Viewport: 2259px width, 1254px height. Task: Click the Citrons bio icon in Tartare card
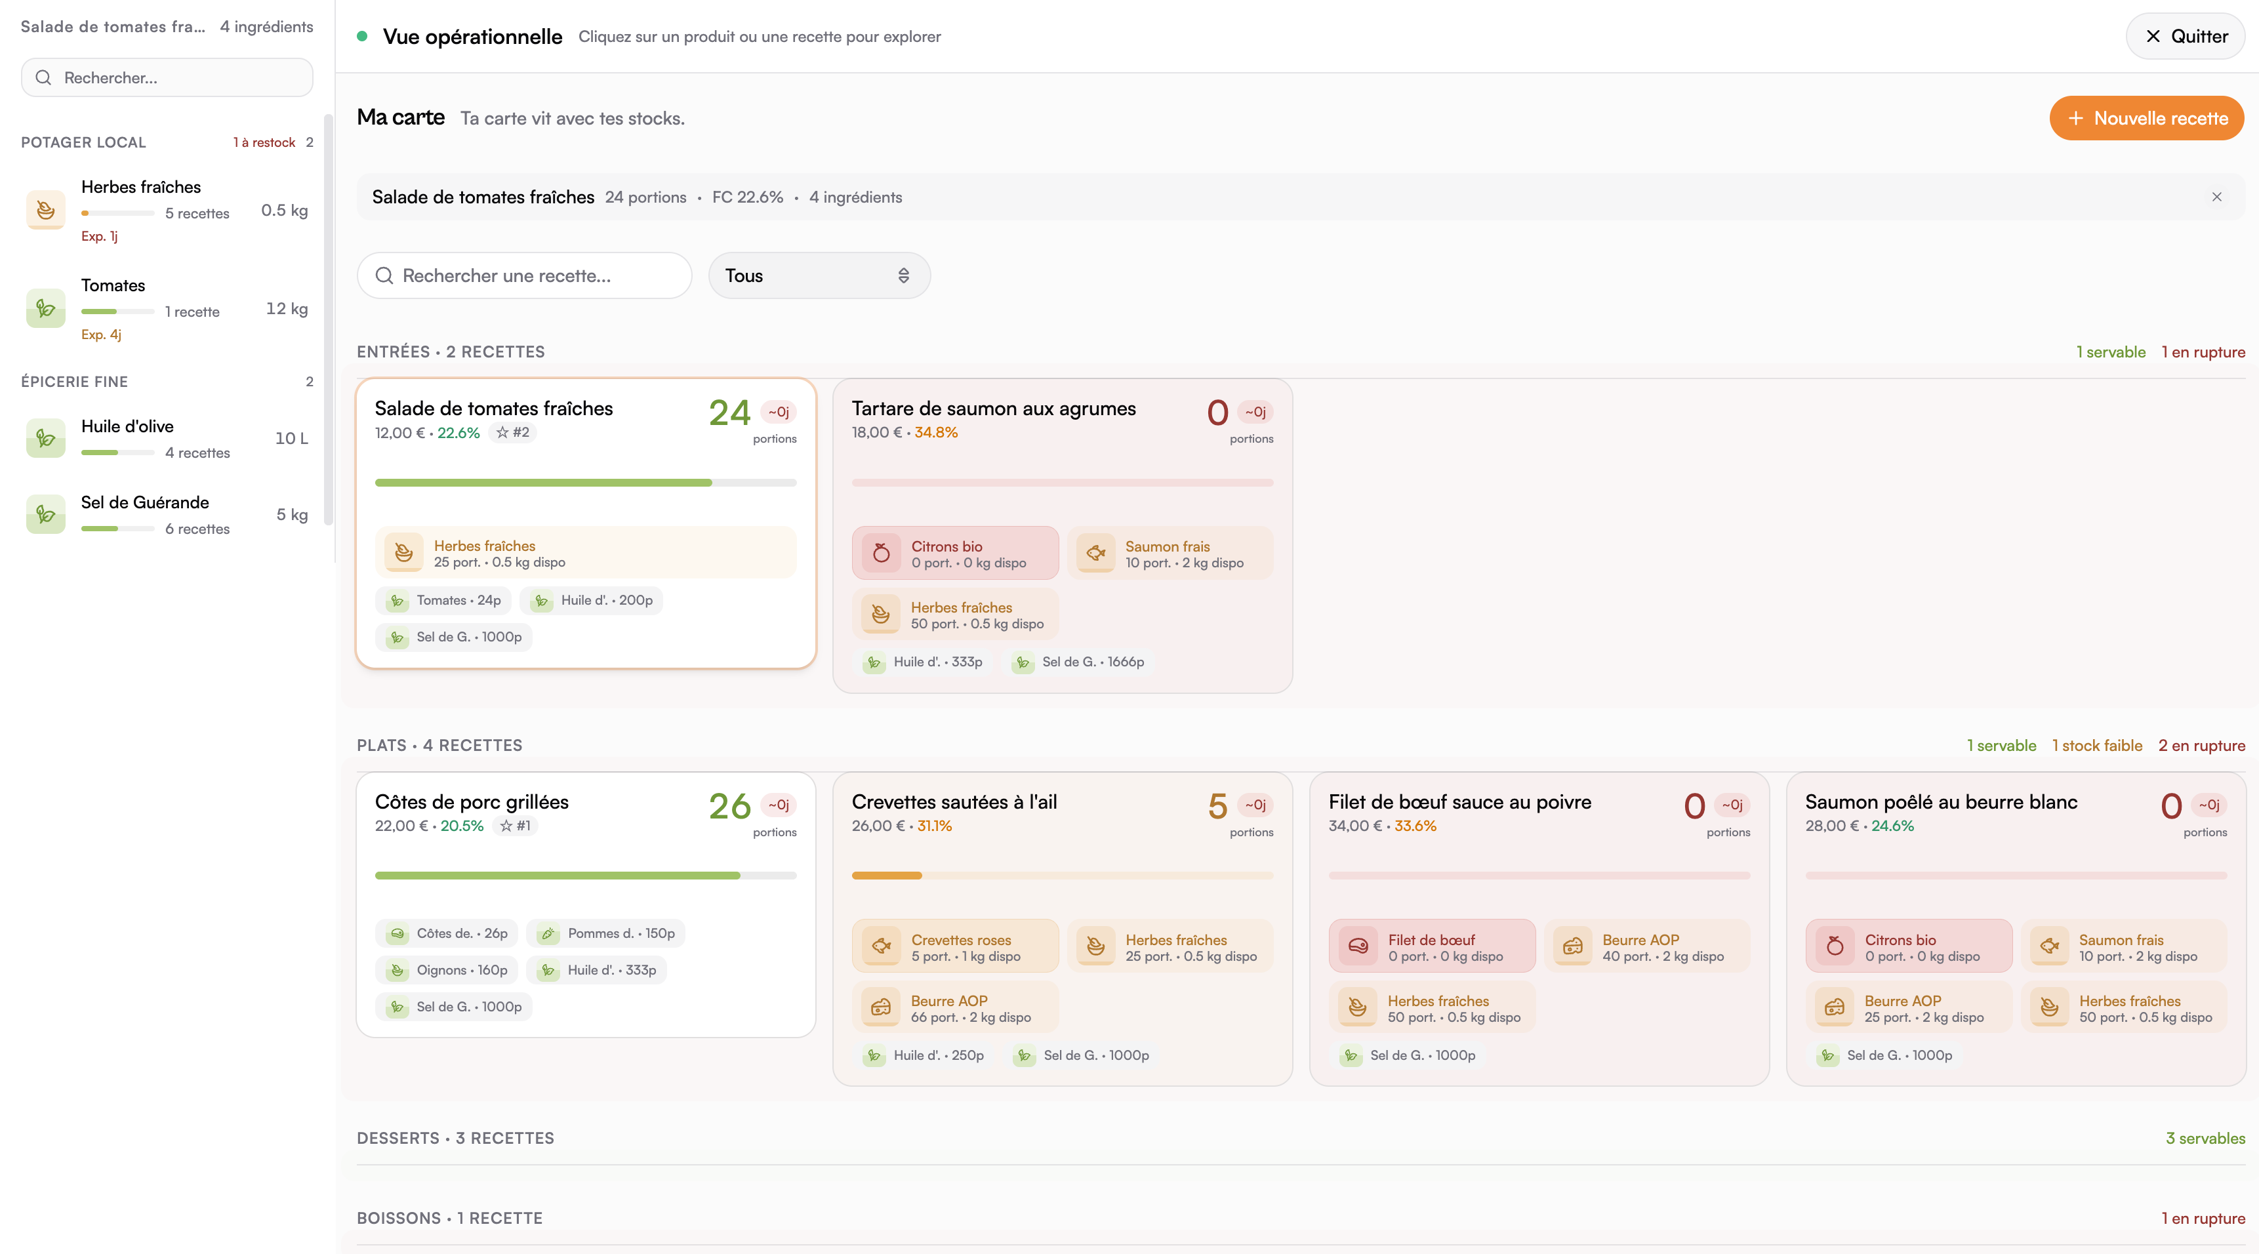click(x=882, y=554)
